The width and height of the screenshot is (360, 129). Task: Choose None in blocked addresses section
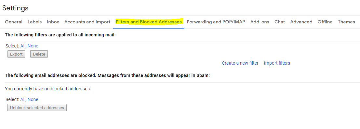tap(33, 99)
